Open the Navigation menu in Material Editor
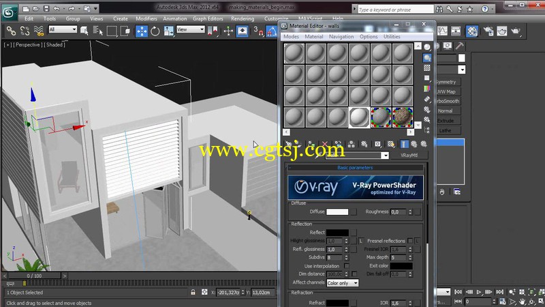This screenshot has height=307, width=545. tap(341, 36)
